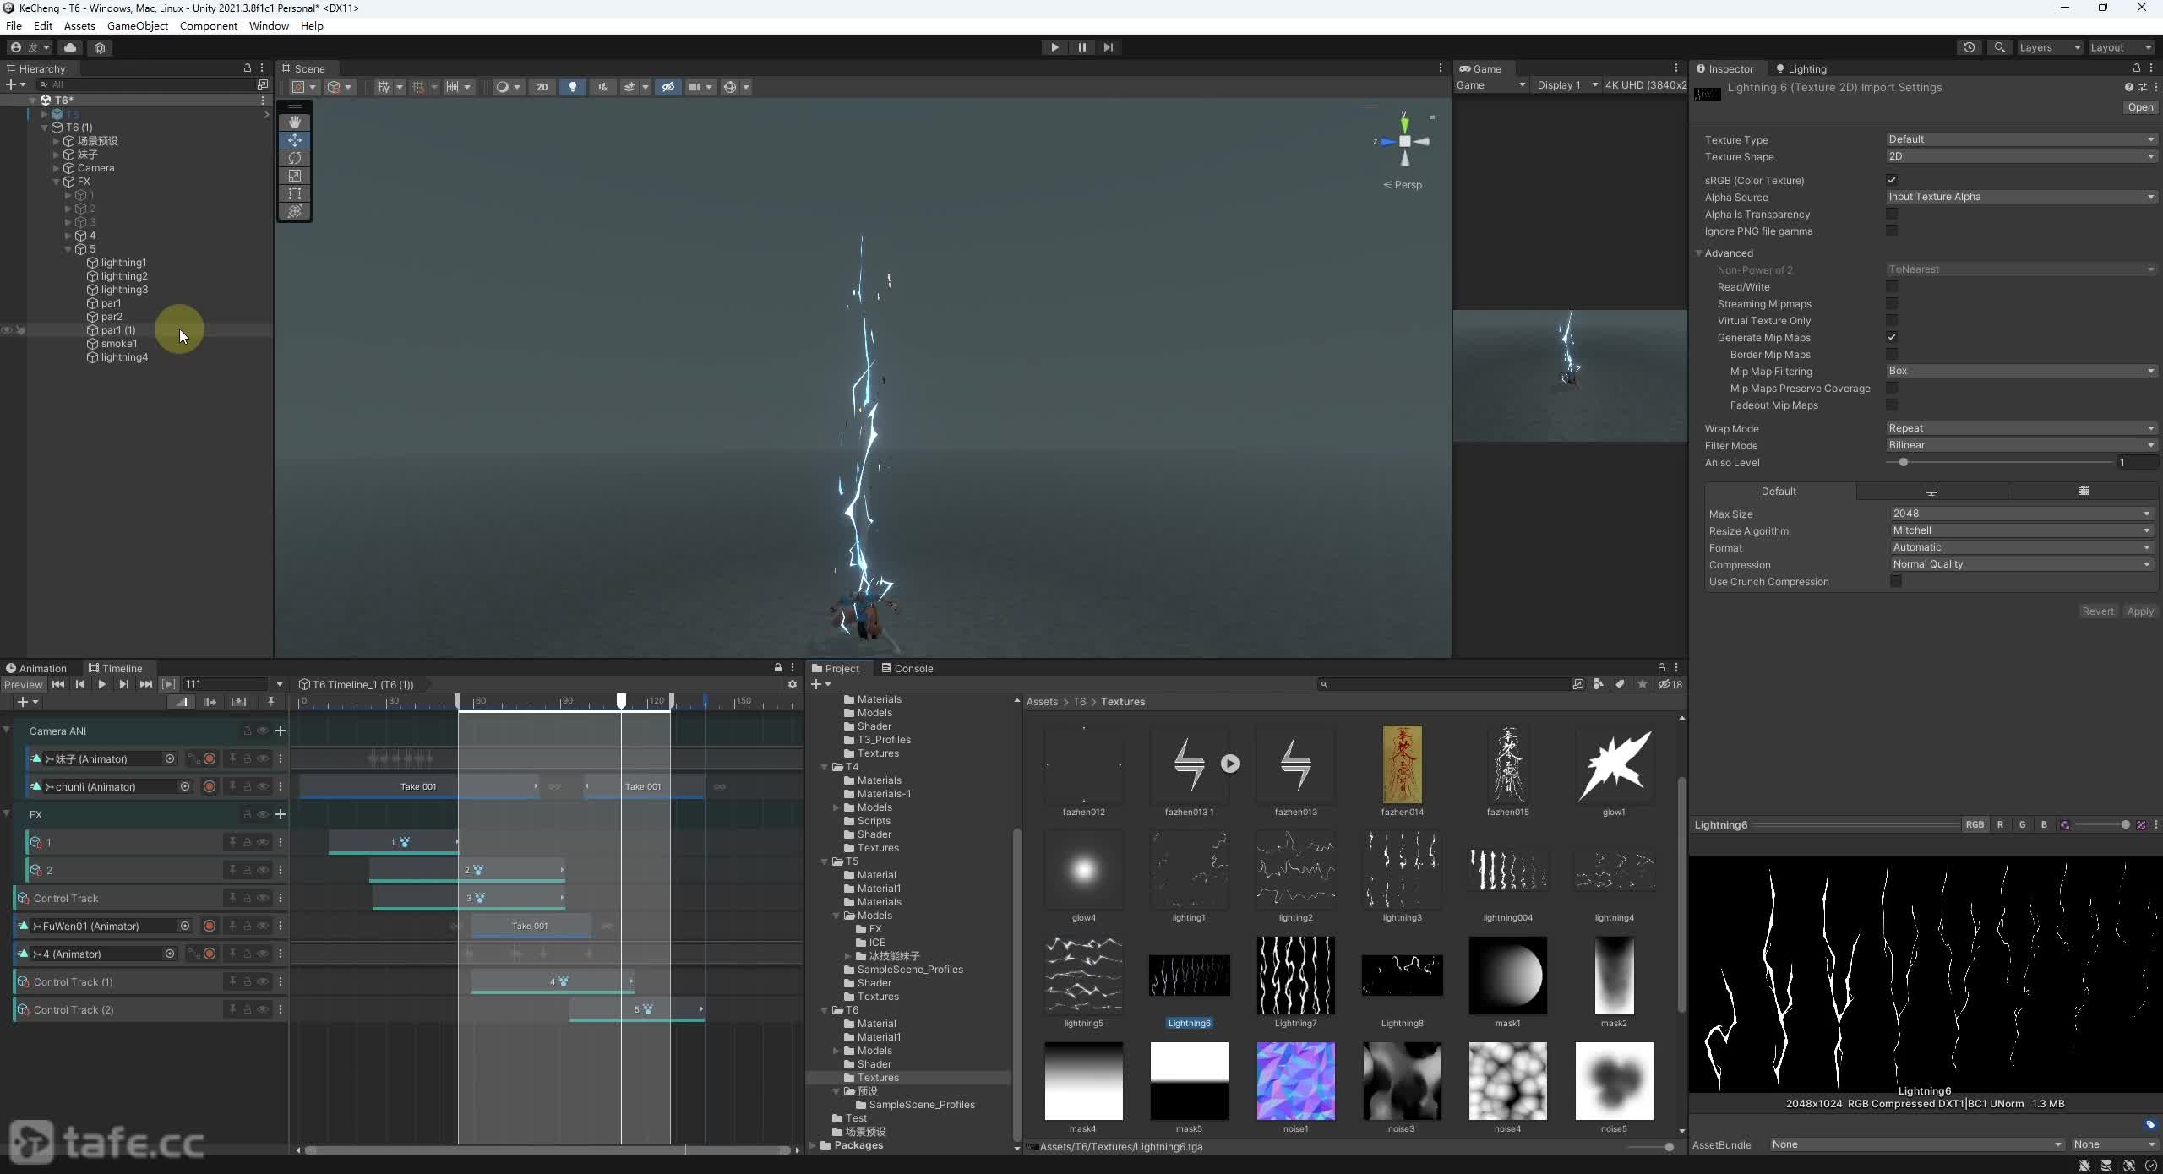Select the Move tool in the Scene view
The image size is (2163, 1174).
point(294,139)
